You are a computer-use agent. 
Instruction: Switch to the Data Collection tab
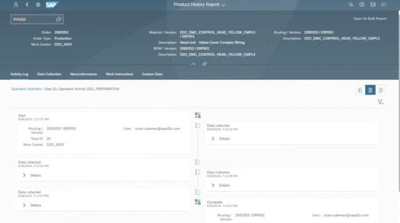pyautogui.click(x=49, y=74)
